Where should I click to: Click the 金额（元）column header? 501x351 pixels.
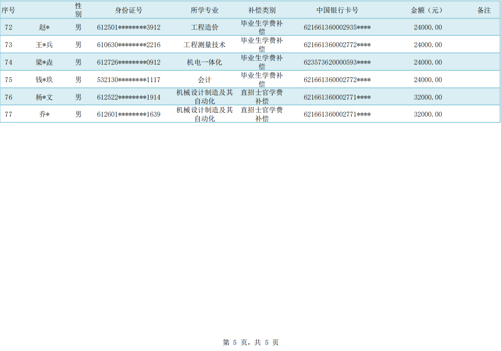[427, 10]
